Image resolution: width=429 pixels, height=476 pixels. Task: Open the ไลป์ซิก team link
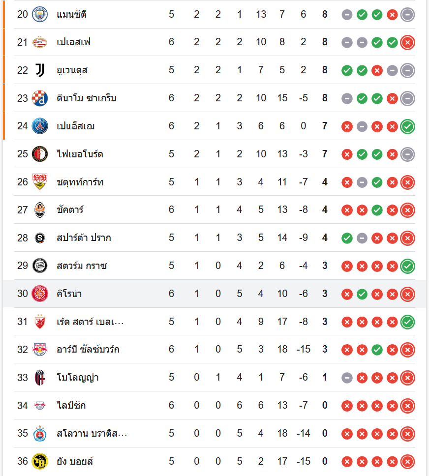71,406
